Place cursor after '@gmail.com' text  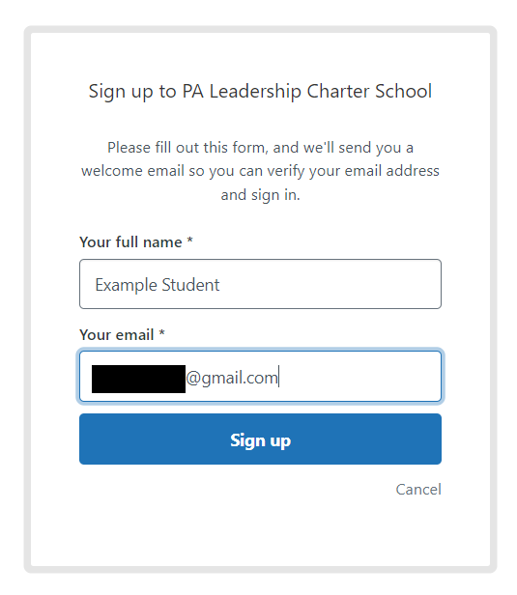pyautogui.click(x=279, y=378)
